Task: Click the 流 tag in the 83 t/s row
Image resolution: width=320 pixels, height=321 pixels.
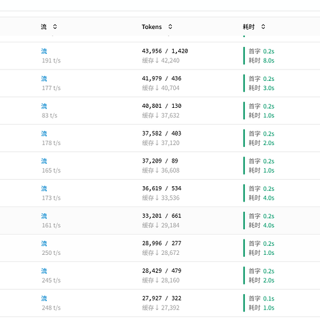Action: 44,106
